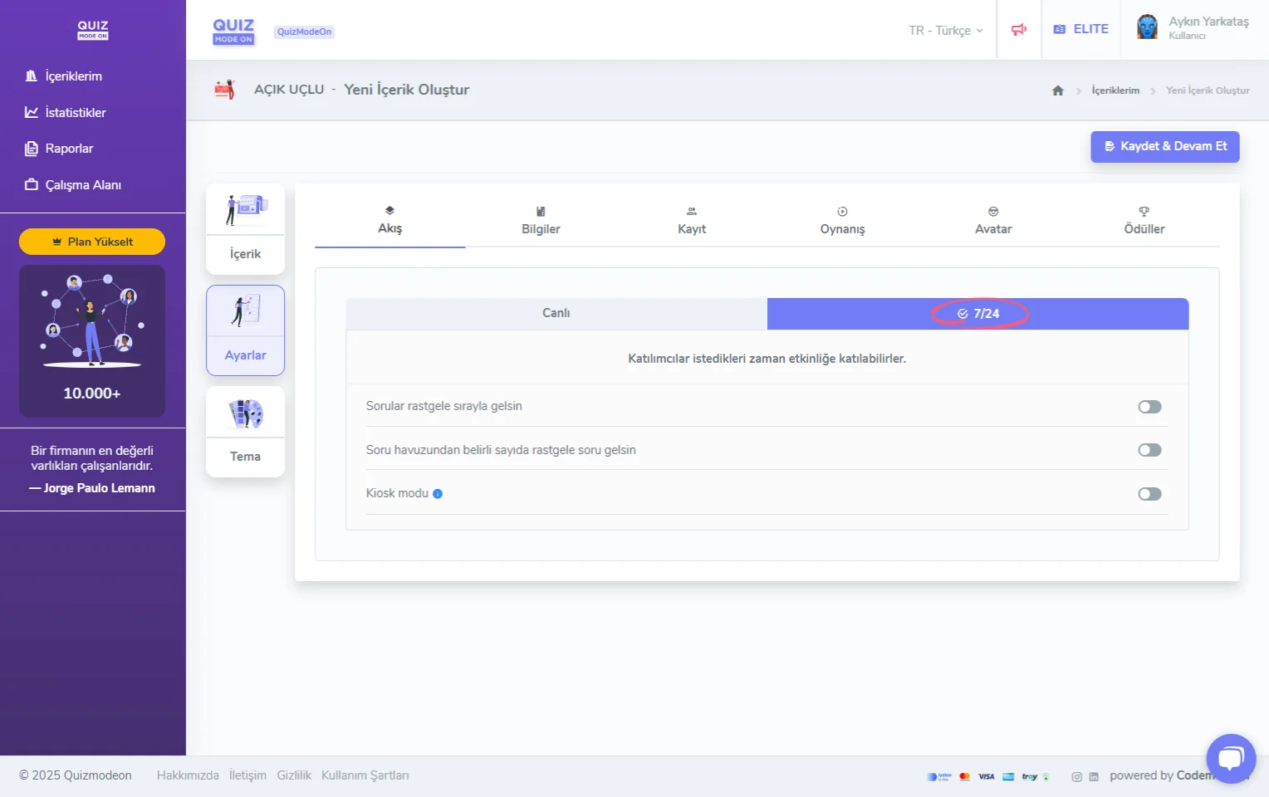Click the megaphone announcements icon

click(x=1018, y=30)
